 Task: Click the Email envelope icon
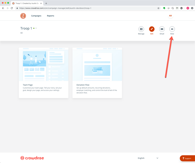pyautogui.click(x=162, y=29)
